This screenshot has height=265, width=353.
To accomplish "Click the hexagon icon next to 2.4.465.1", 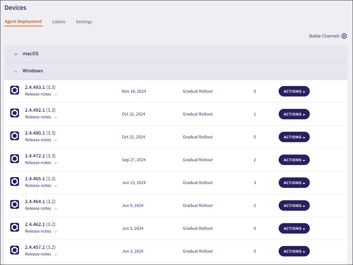I will click(x=15, y=182).
